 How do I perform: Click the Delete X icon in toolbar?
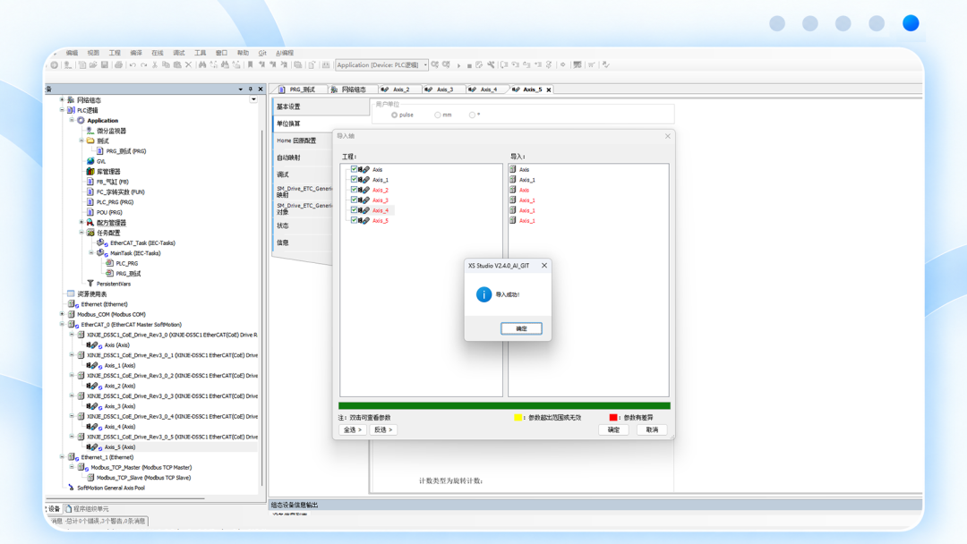(189, 64)
